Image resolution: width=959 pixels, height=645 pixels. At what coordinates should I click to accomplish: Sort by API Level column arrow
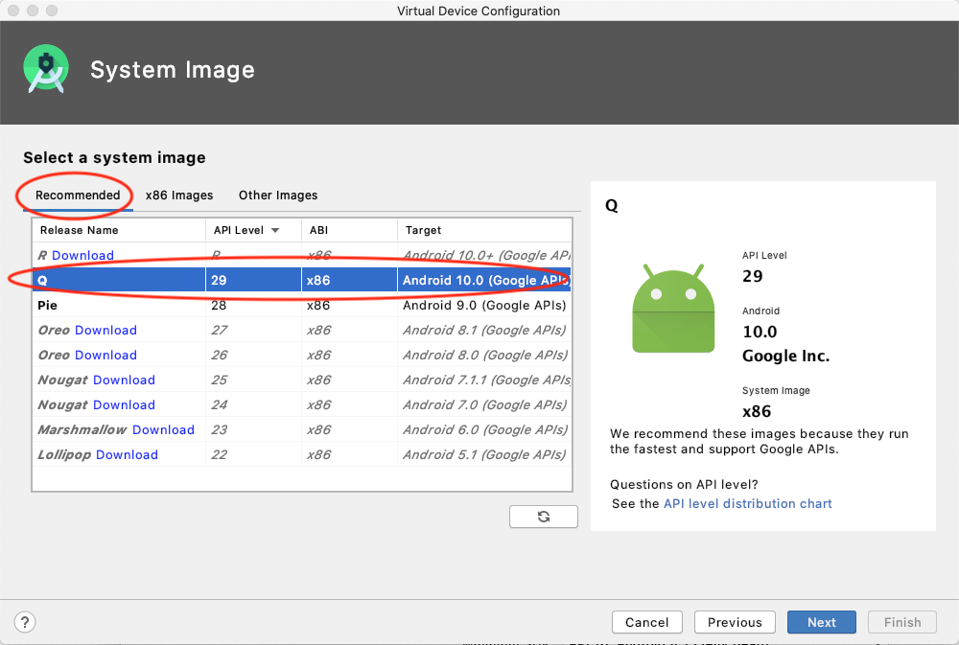[x=275, y=230]
